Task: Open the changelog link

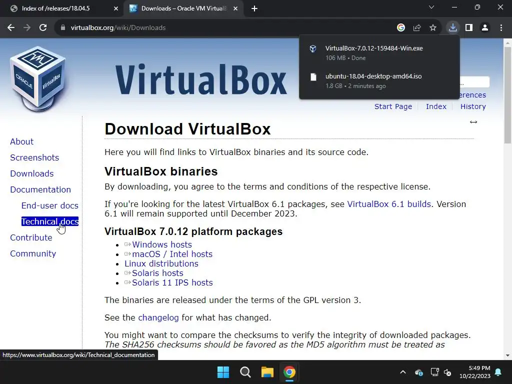Action: (x=158, y=317)
